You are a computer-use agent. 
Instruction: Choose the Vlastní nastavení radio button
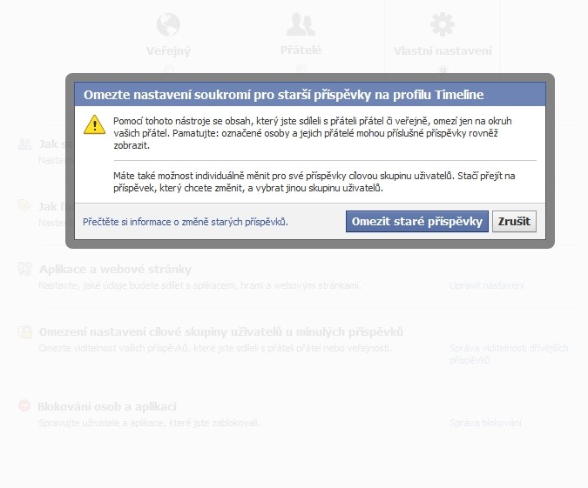click(x=443, y=70)
